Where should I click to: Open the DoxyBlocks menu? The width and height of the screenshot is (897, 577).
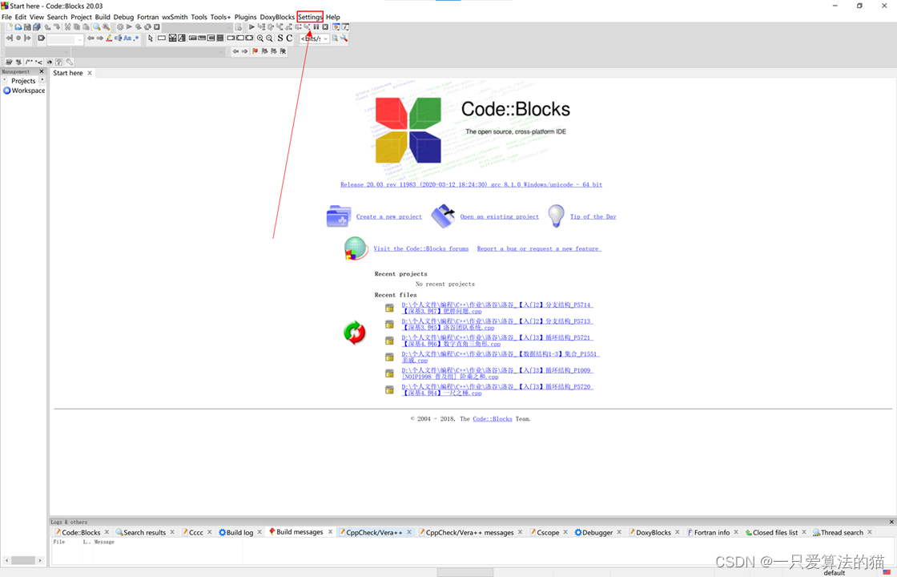[x=277, y=17]
